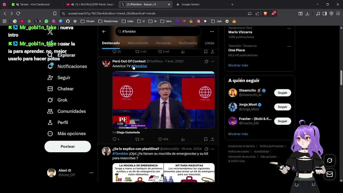Open the GitHub bookmark icon
The height and width of the screenshot is (193, 343).
coord(68,21)
